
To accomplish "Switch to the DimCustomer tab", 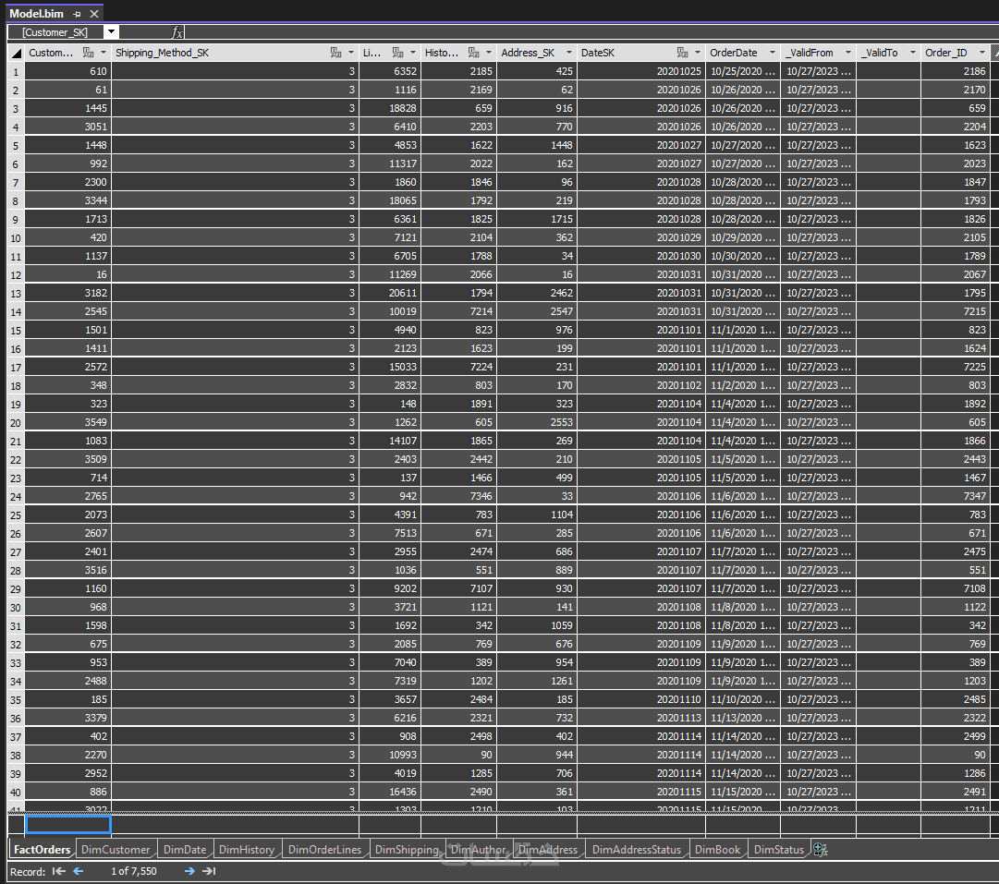I will point(116,850).
